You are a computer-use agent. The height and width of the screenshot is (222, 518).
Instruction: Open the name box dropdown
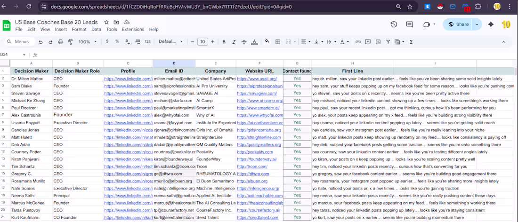24,55
